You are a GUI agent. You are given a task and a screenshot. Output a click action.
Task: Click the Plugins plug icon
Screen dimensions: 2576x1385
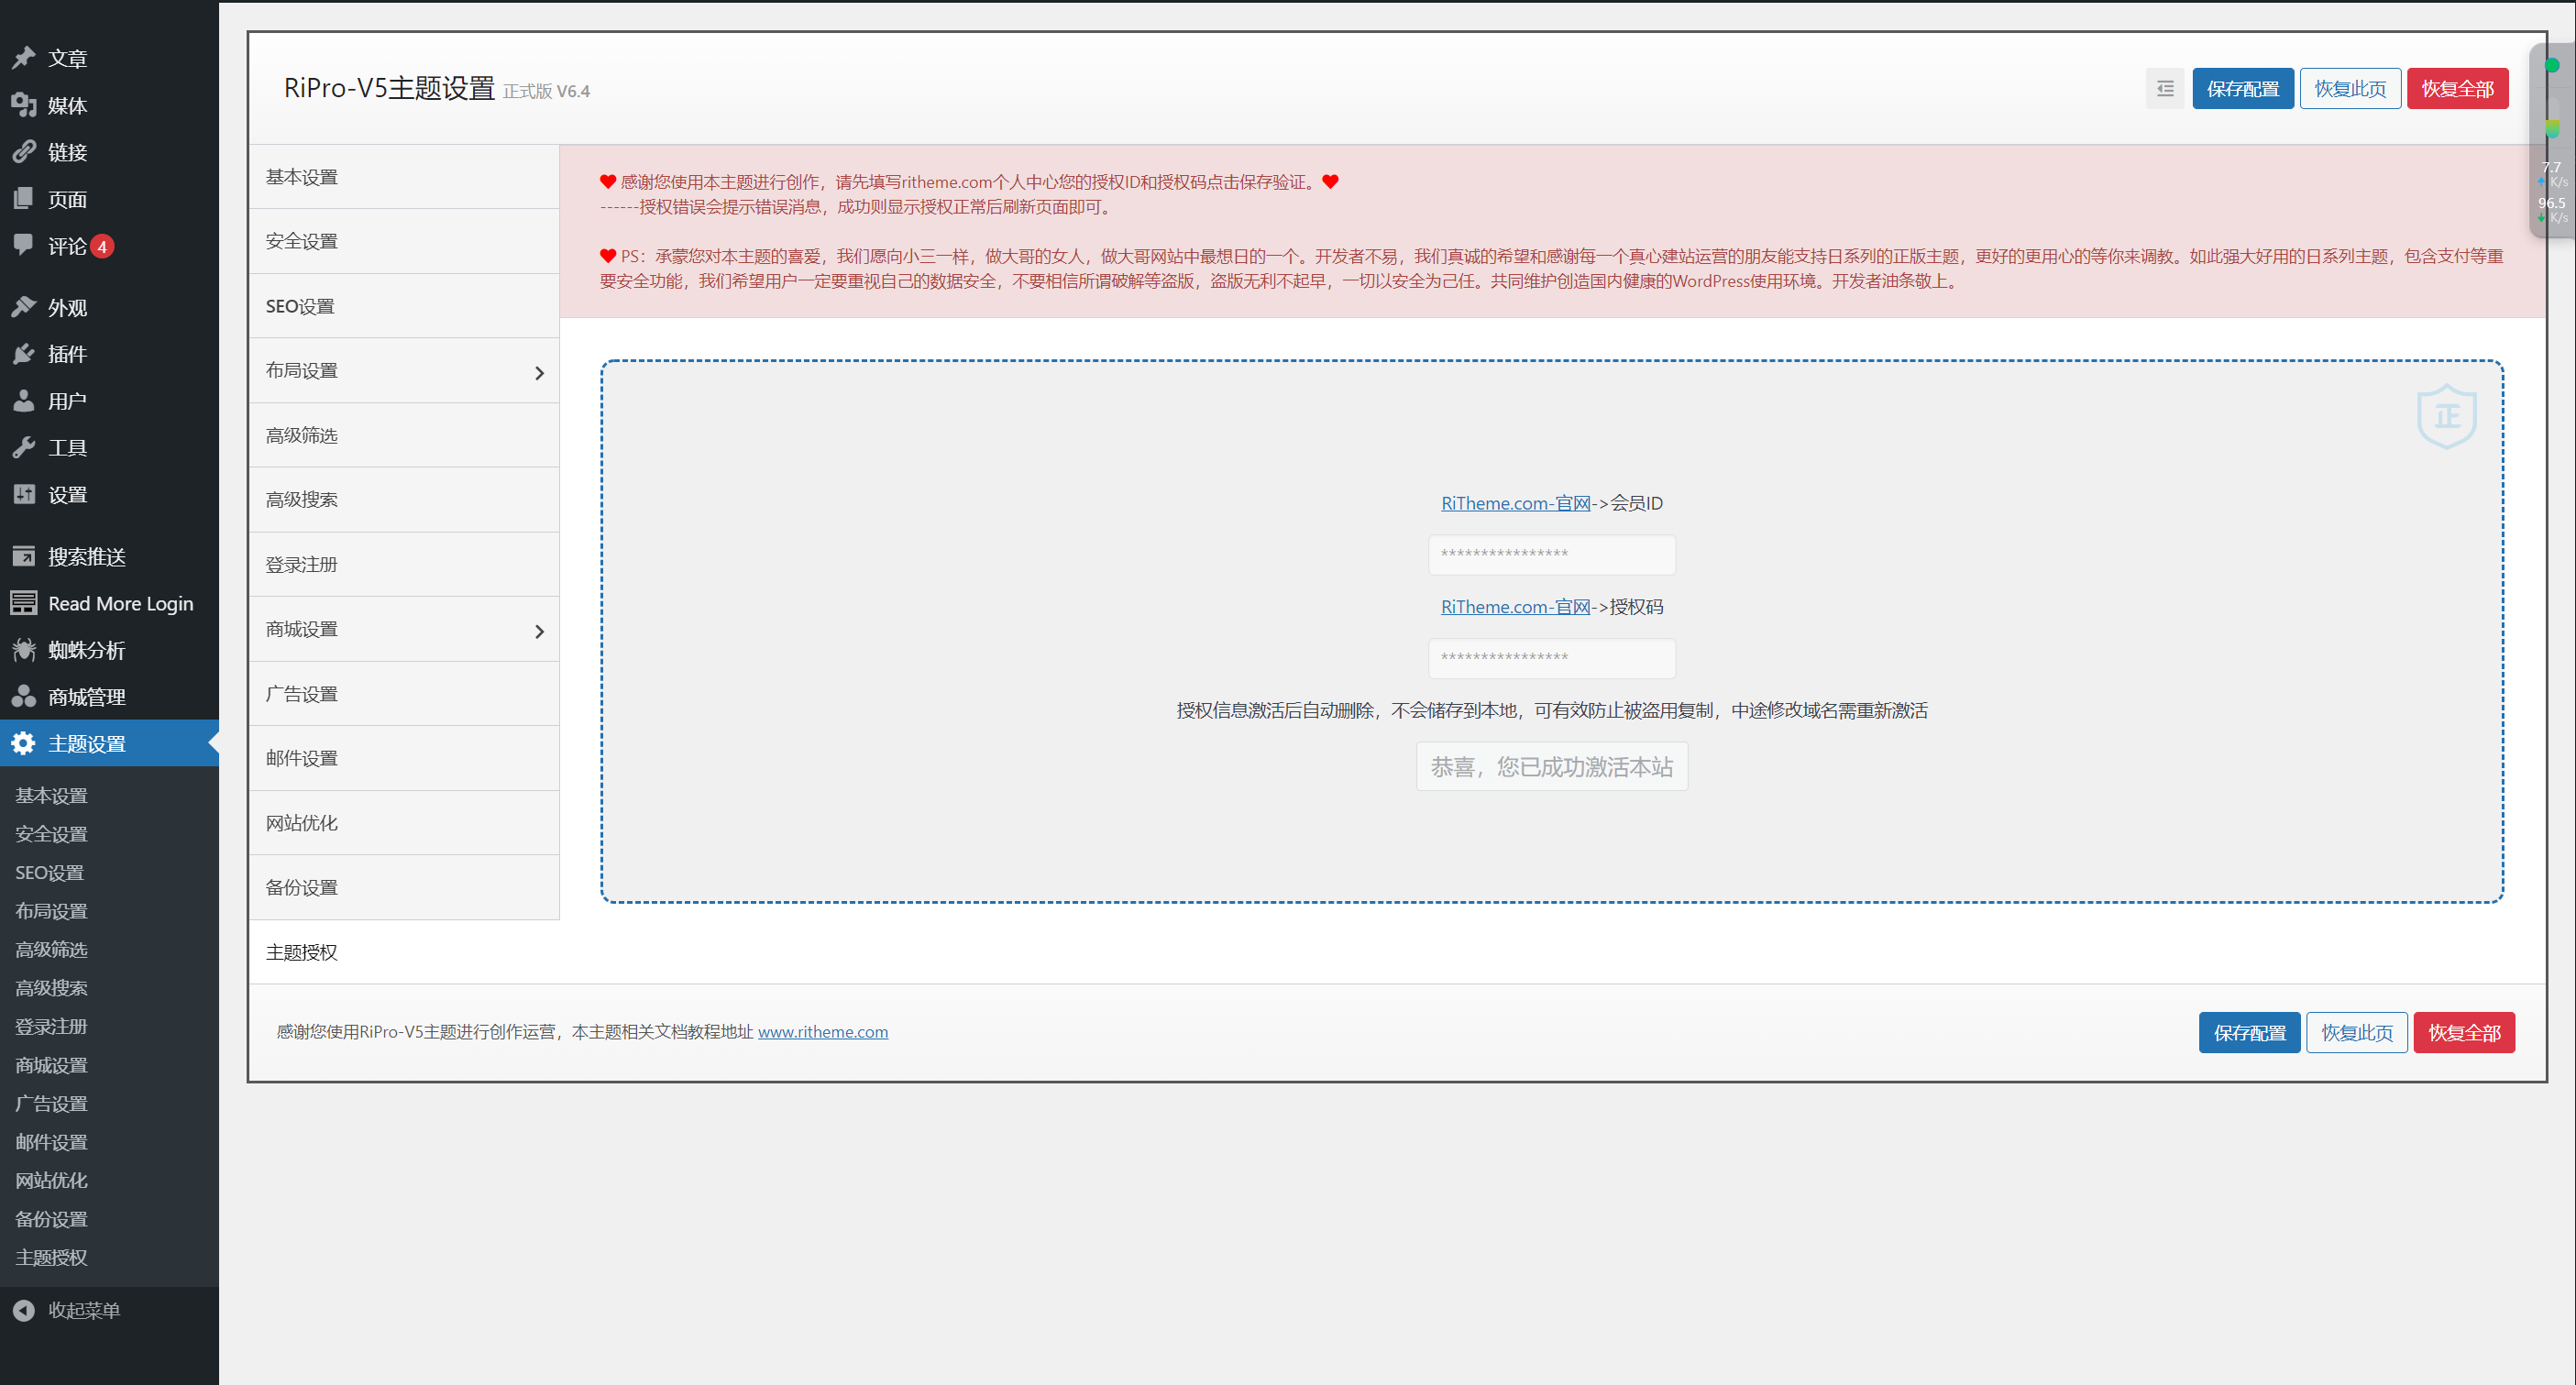(x=24, y=354)
